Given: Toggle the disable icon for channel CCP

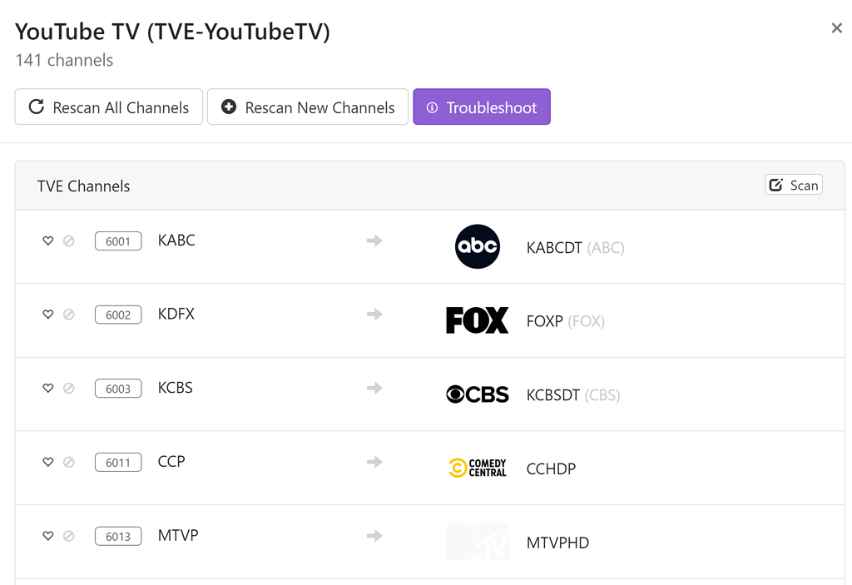Looking at the screenshot, I should pos(70,462).
